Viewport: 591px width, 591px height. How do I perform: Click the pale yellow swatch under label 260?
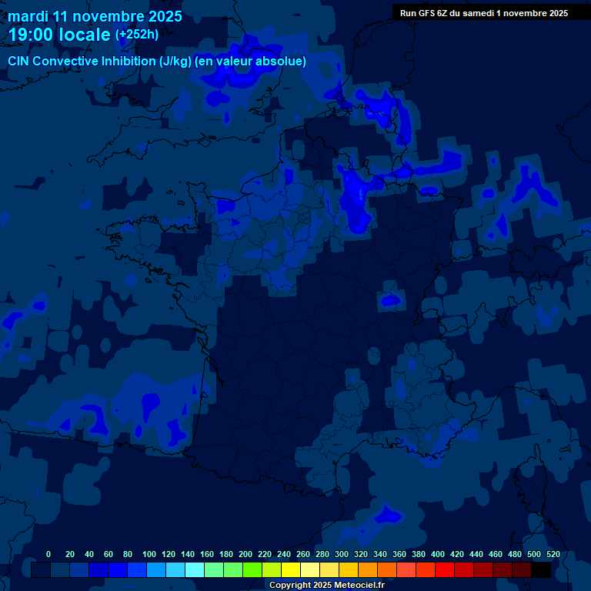pyautogui.click(x=310, y=570)
